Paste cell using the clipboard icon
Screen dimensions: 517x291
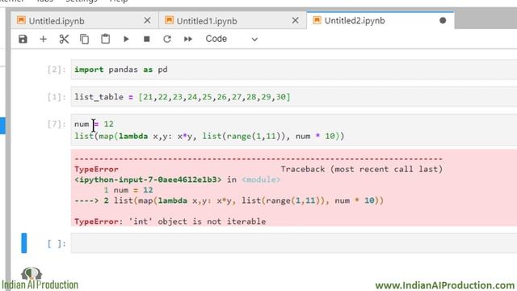point(105,39)
